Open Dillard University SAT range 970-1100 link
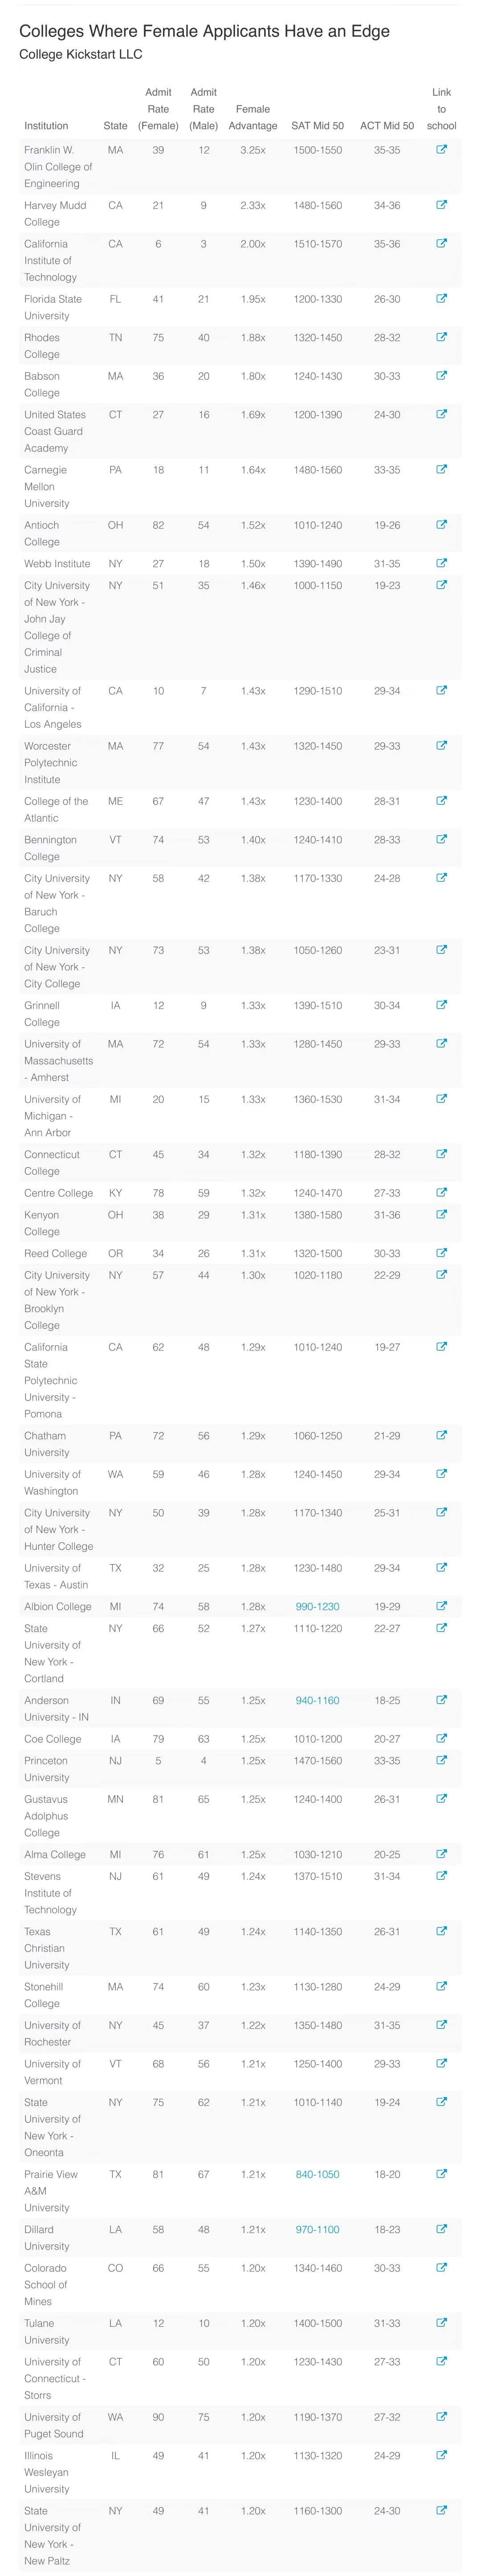This screenshot has width=481, height=2576. pyautogui.click(x=318, y=2230)
